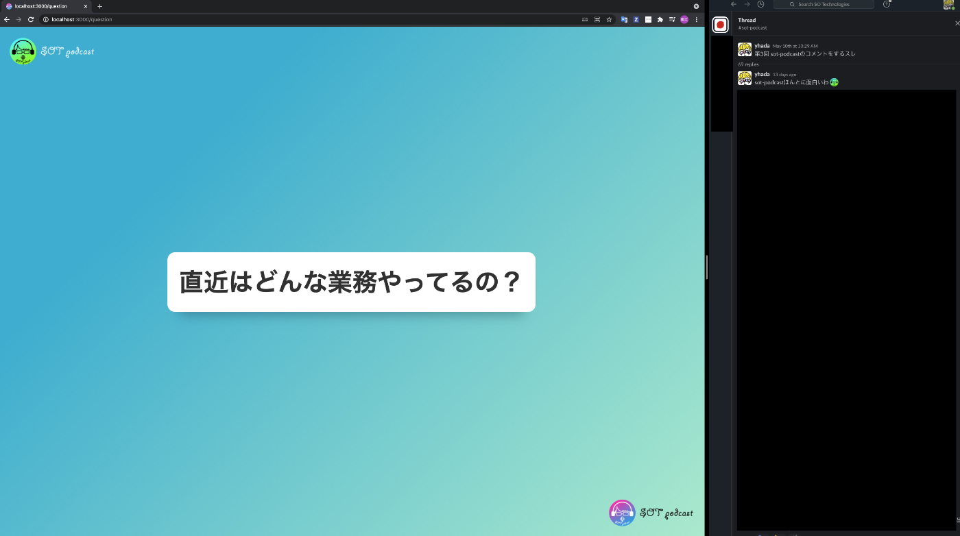Click the 13 days ago timestamp
The width and height of the screenshot is (960, 536).
pos(784,75)
